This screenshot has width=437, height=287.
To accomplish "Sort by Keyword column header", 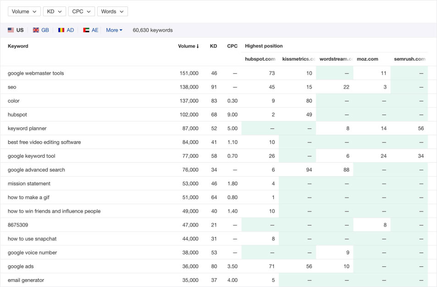I will point(18,46).
